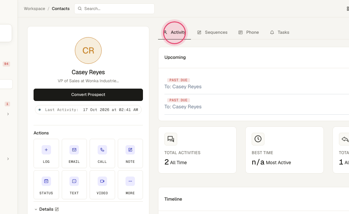Send a TEXT action
Image resolution: width=349 pixels, height=214 pixels.
[74, 185]
